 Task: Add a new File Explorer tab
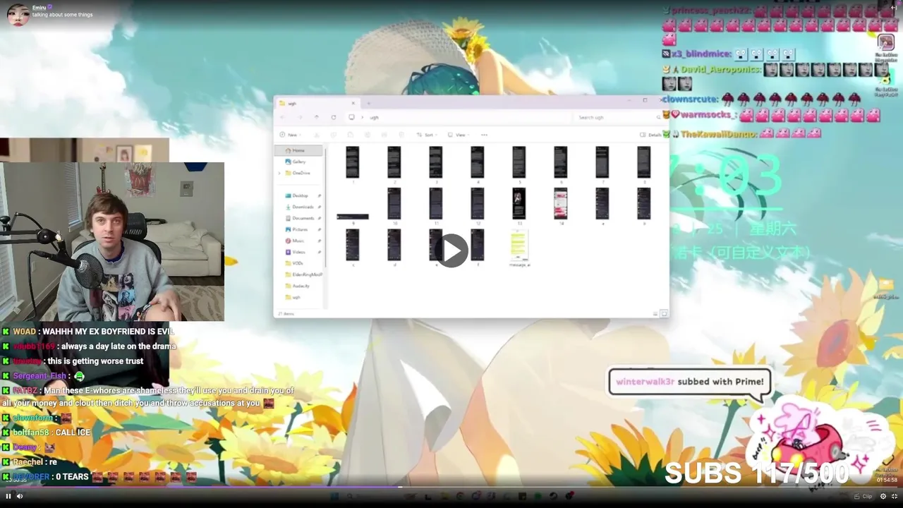pos(368,103)
